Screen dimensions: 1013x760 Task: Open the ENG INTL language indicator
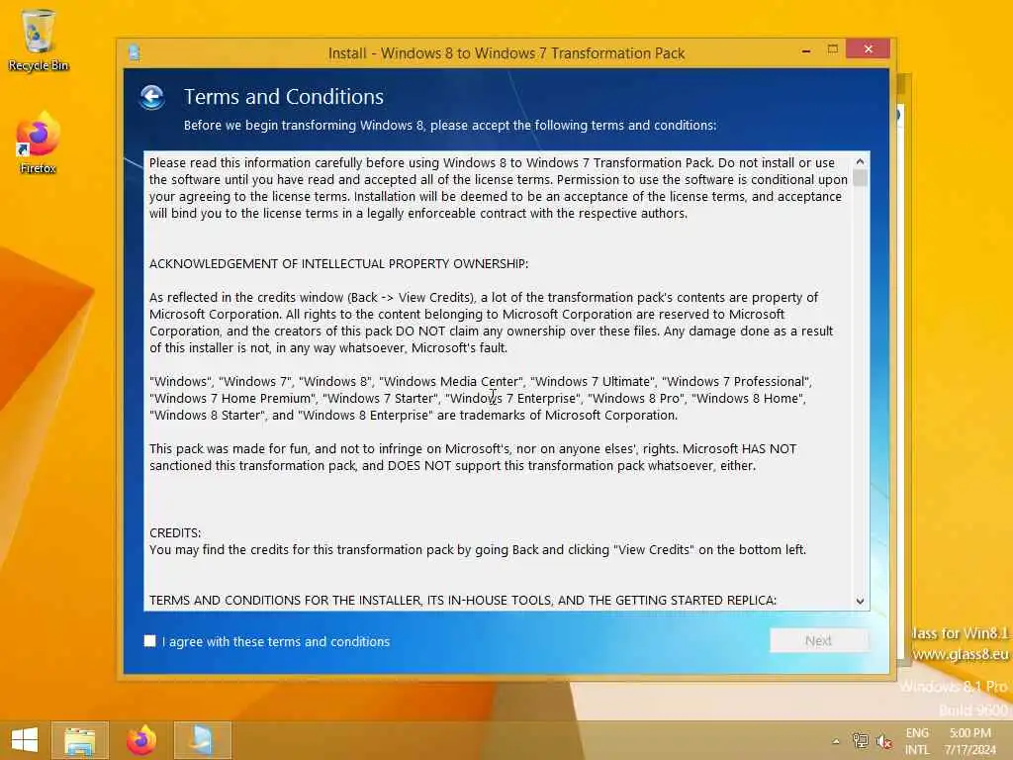point(917,741)
